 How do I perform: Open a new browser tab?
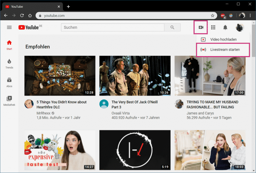[x=68, y=6]
